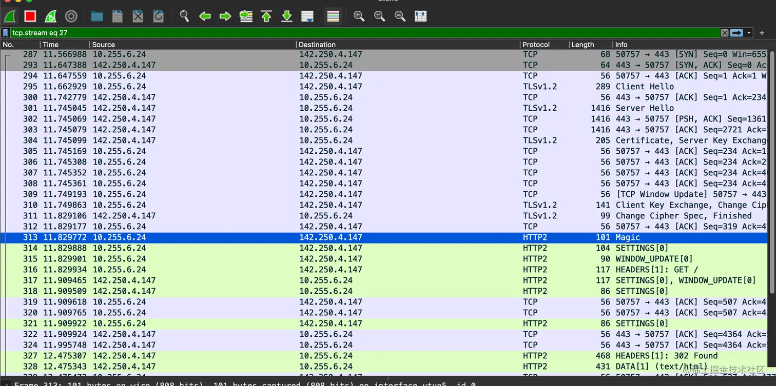Click source 10.255.6.24 in packet 294

(x=119, y=76)
